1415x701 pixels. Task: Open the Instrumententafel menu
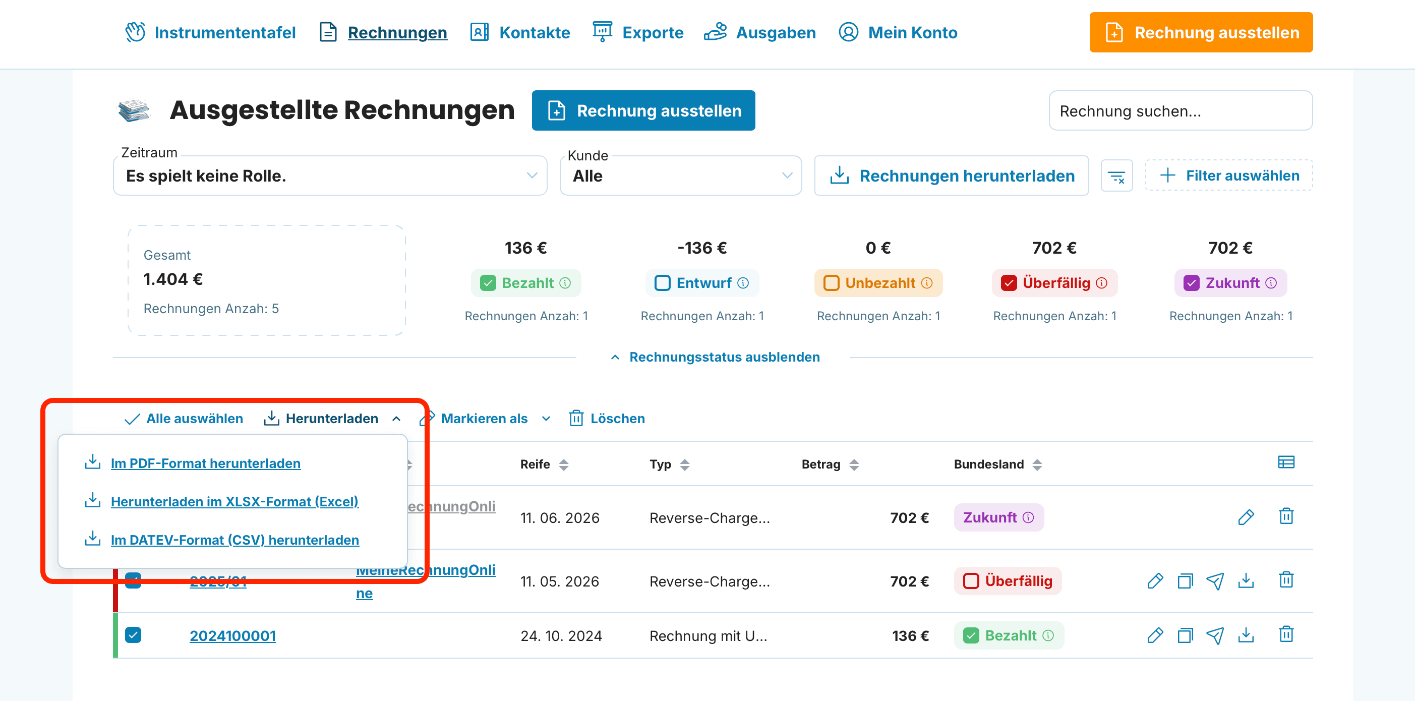[210, 32]
